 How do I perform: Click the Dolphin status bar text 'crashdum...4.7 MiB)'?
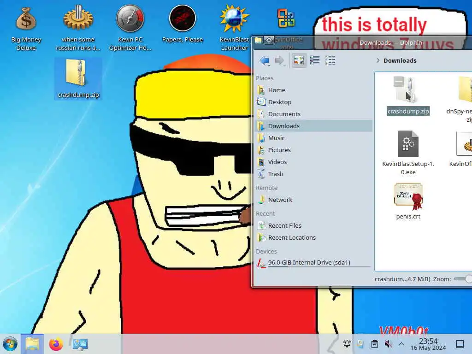[x=402, y=279]
